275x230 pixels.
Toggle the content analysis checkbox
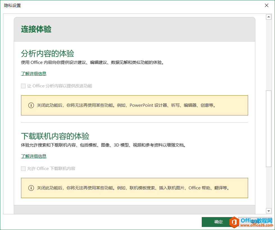coord(23,86)
